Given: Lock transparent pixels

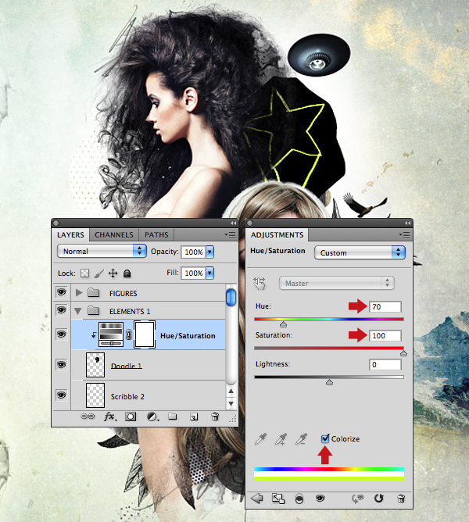Looking at the screenshot, I should pyautogui.click(x=85, y=274).
